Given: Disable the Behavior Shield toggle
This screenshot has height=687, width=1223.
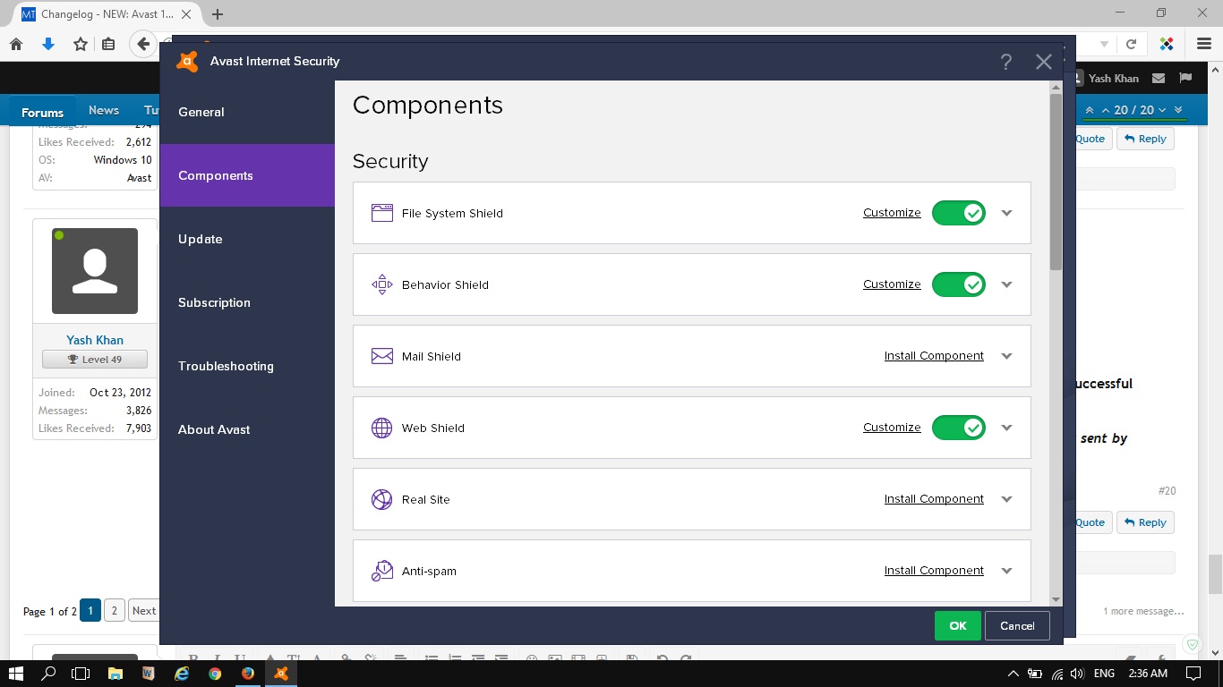Looking at the screenshot, I should click(x=959, y=284).
